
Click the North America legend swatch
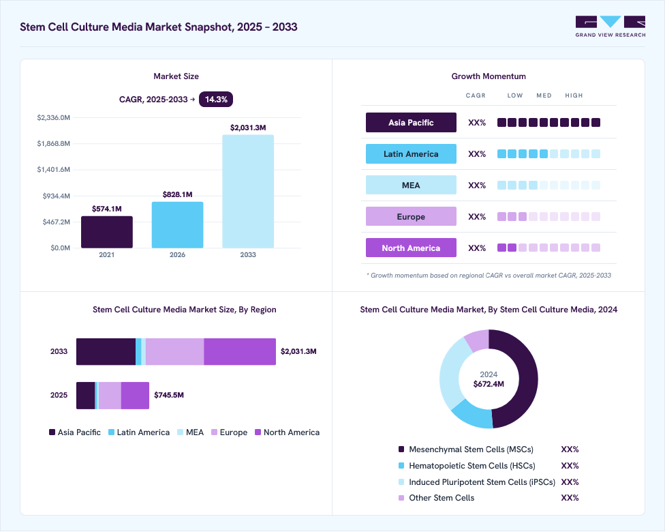(258, 432)
